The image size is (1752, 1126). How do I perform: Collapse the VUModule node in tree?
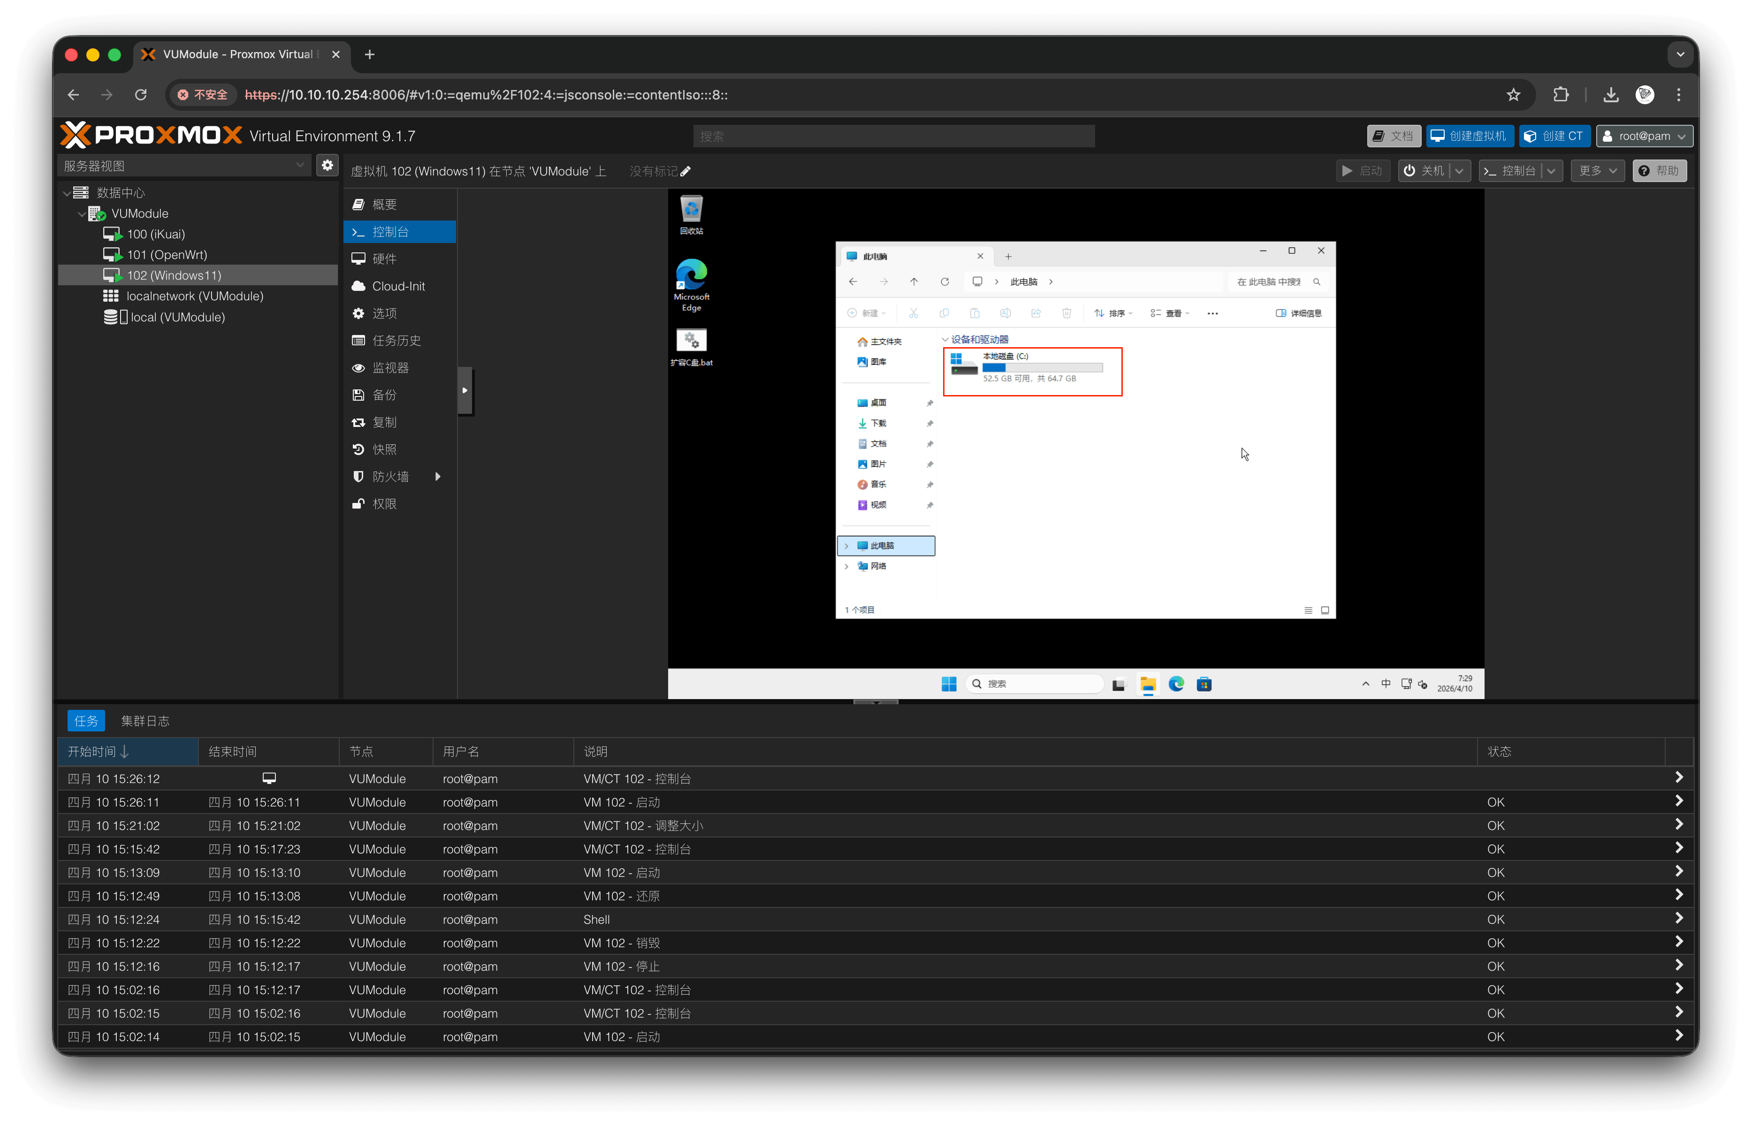pyautogui.click(x=80, y=213)
